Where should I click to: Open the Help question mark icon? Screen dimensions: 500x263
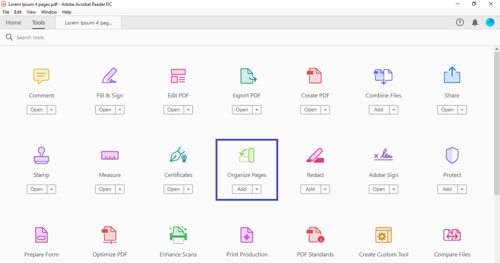459,22
